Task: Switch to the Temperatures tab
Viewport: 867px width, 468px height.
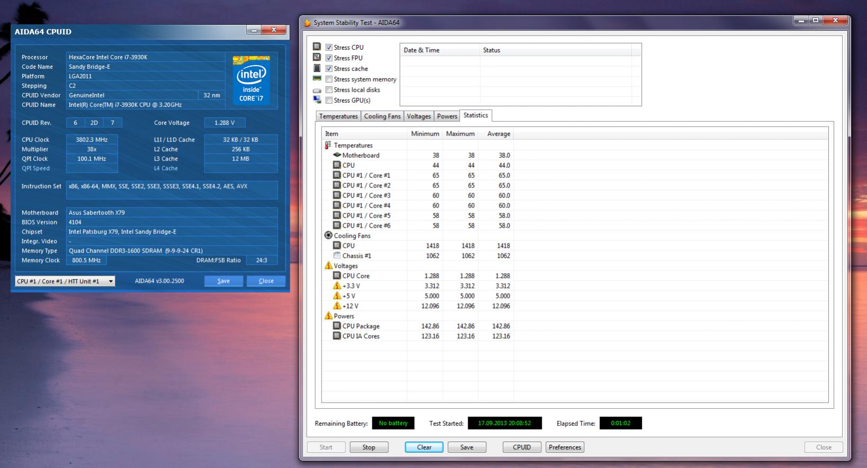Action: point(338,116)
